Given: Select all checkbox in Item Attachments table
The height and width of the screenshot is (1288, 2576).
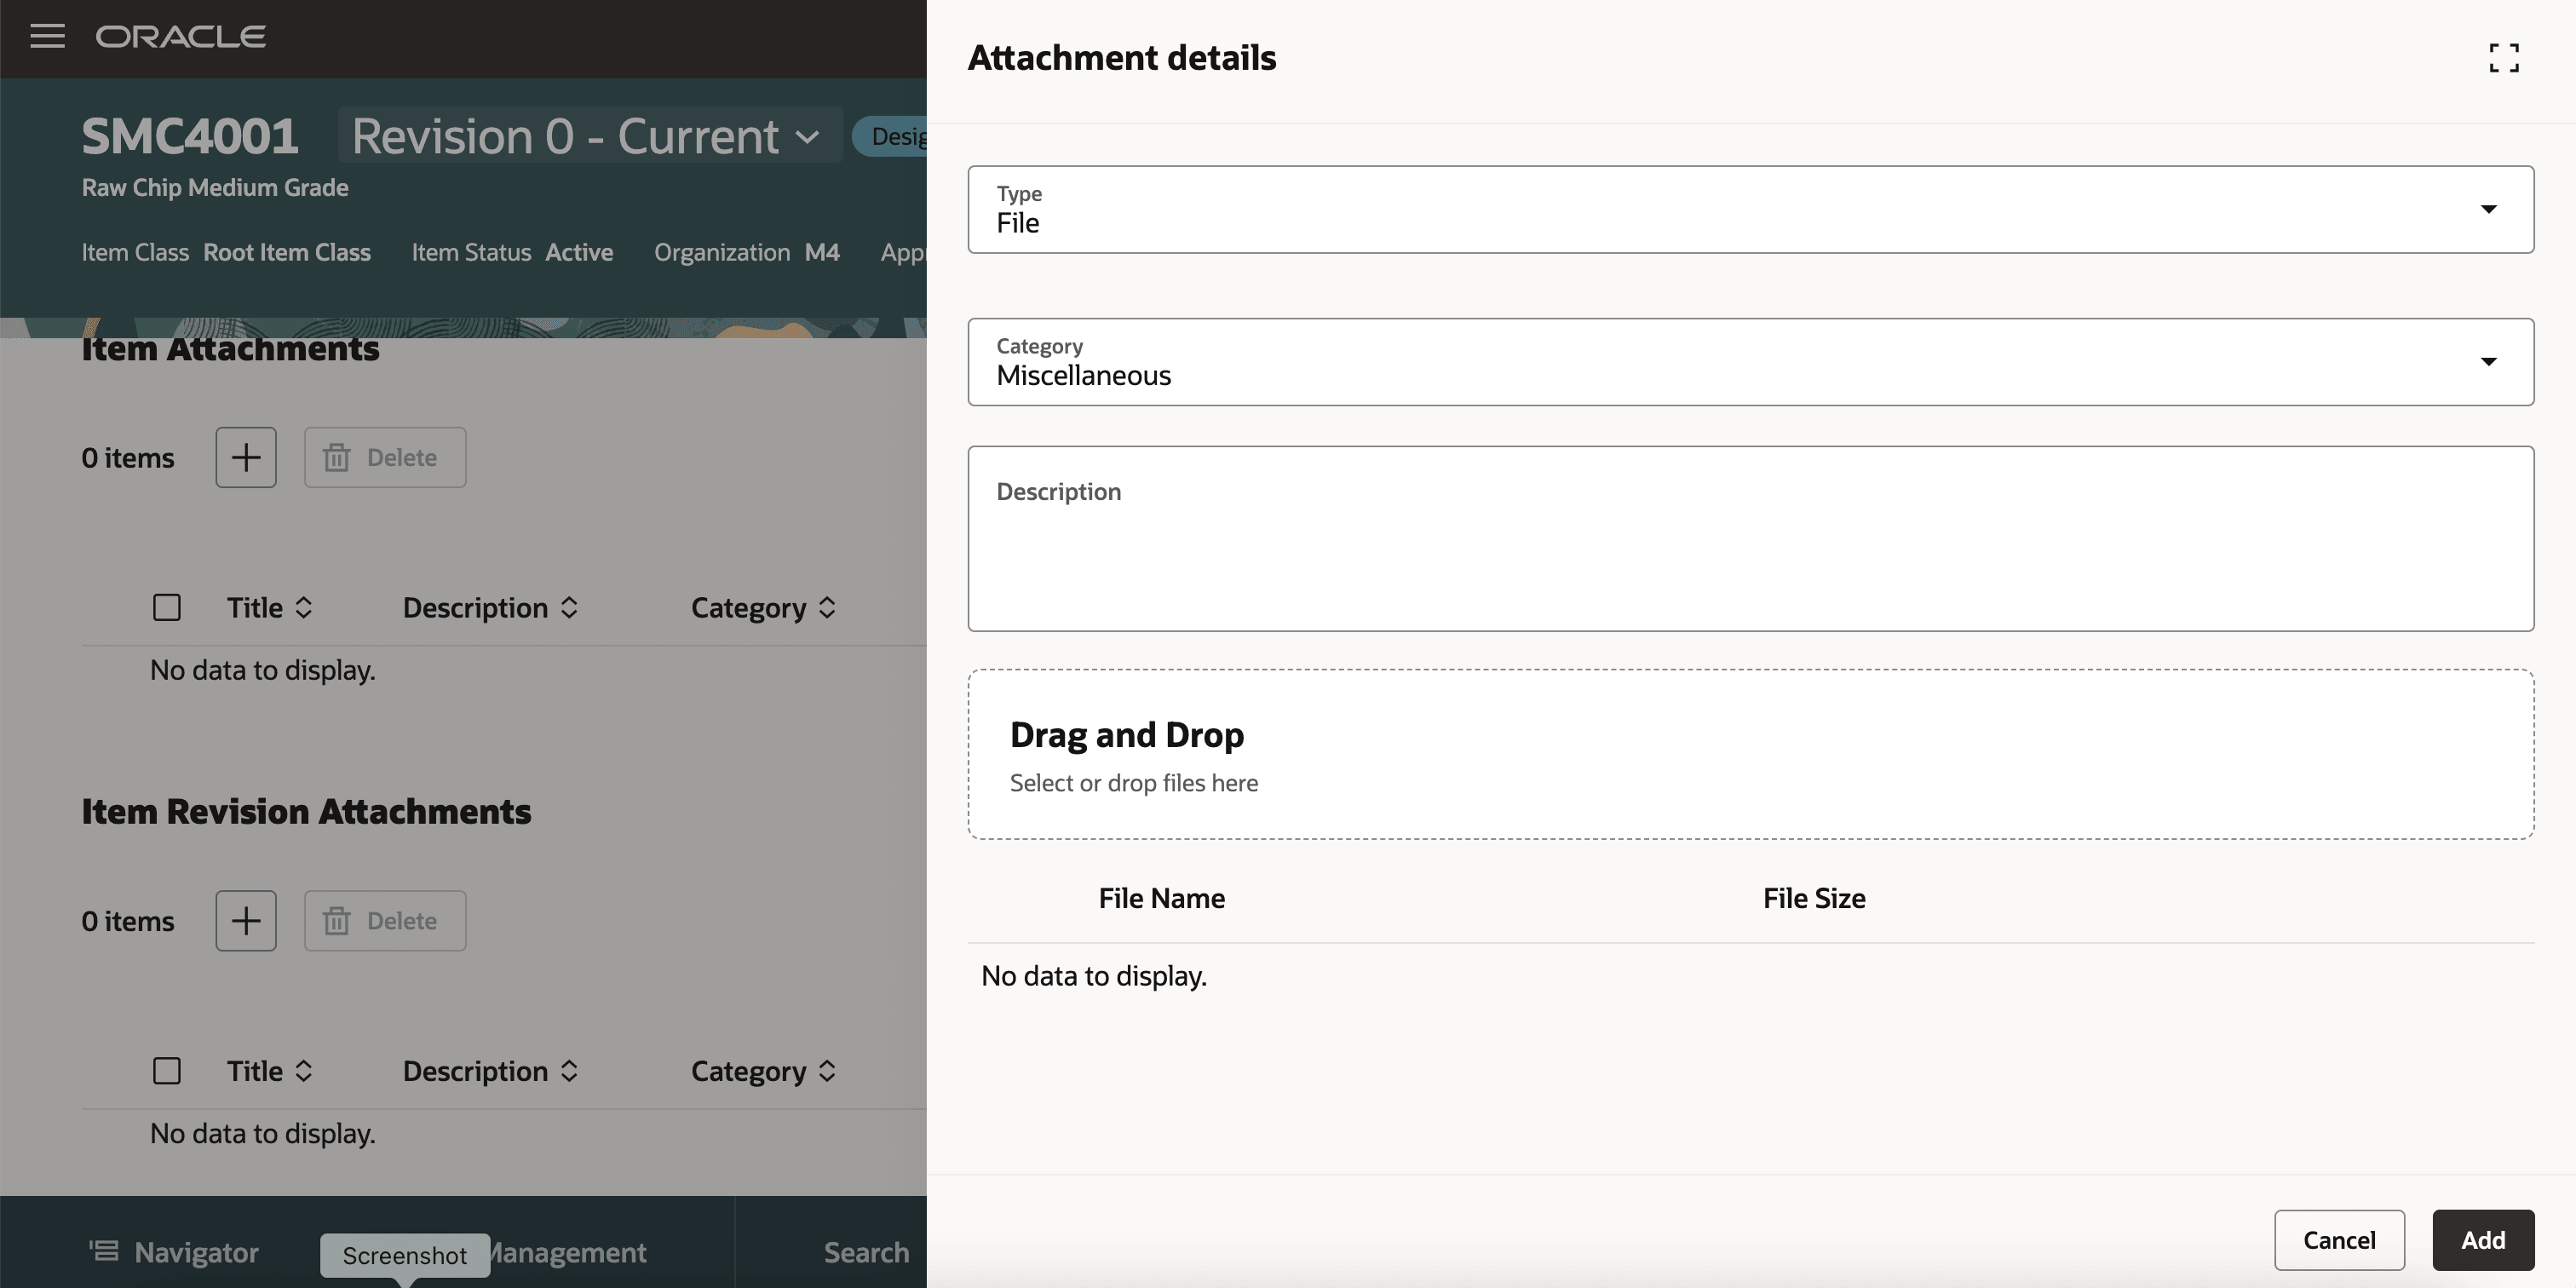Looking at the screenshot, I should pyautogui.click(x=167, y=608).
